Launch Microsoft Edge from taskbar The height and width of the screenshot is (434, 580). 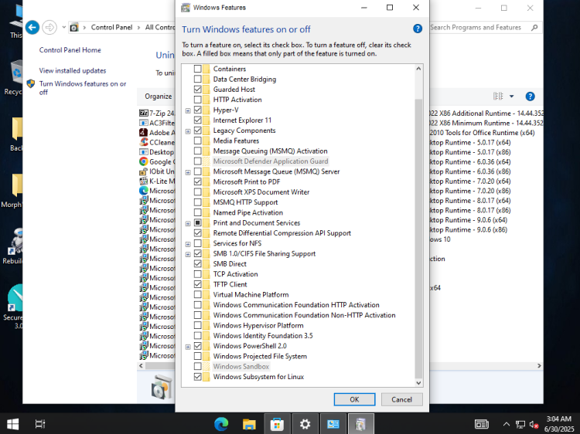[x=221, y=424]
